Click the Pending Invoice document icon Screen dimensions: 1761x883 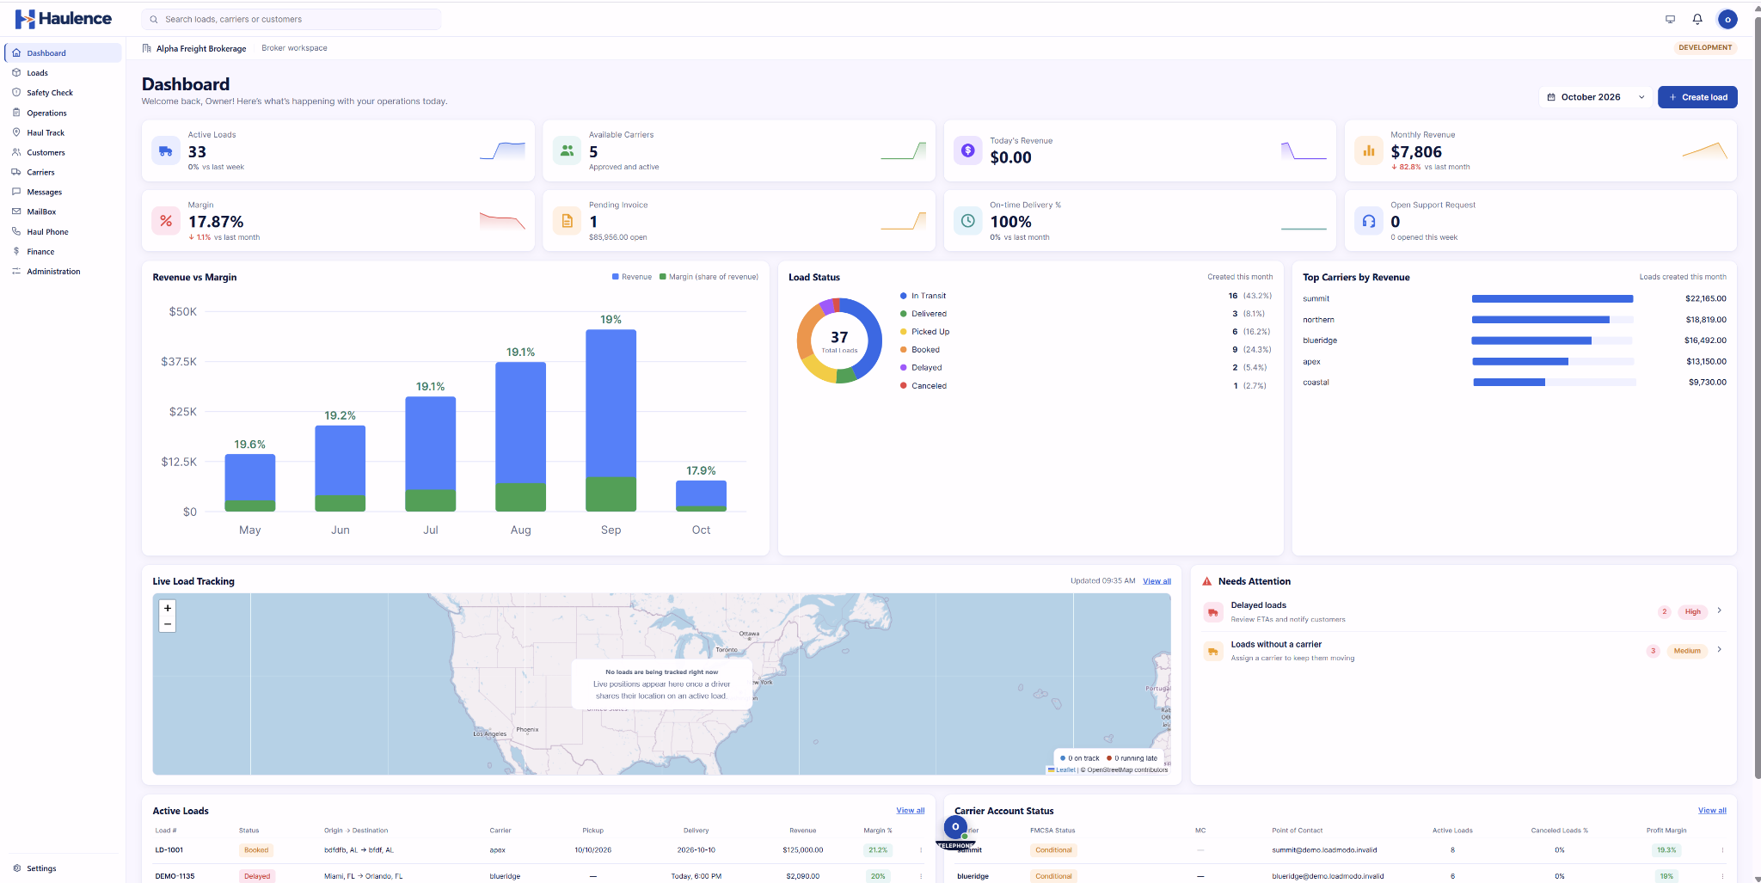click(567, 221)
